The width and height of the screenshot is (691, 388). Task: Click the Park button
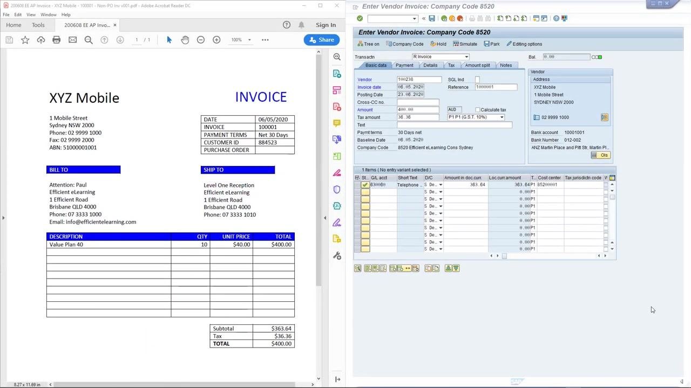[492, 44]
